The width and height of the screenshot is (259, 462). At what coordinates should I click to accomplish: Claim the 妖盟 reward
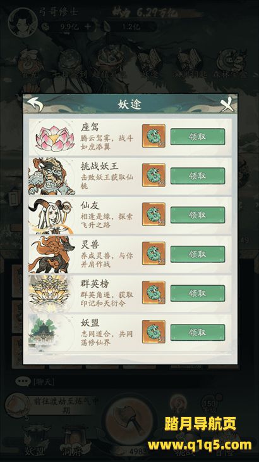(x=198, y=332)
